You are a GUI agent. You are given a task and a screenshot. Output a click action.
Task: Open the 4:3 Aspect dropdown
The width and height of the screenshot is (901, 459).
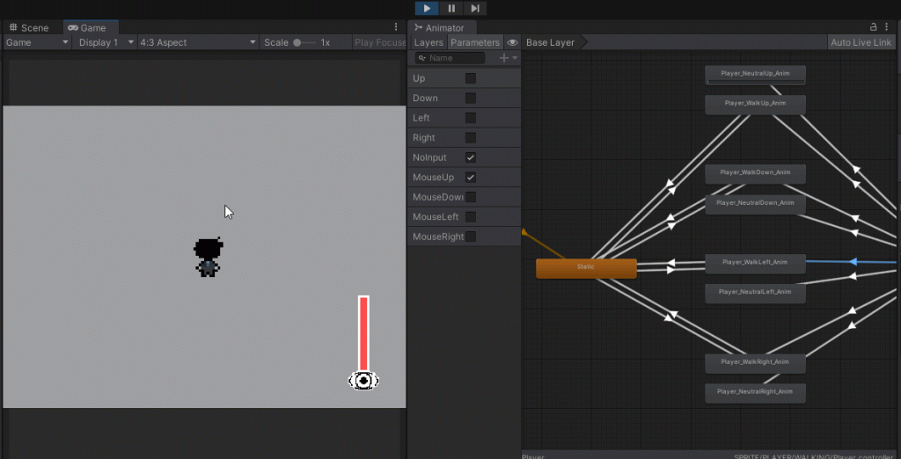[198, 42]
